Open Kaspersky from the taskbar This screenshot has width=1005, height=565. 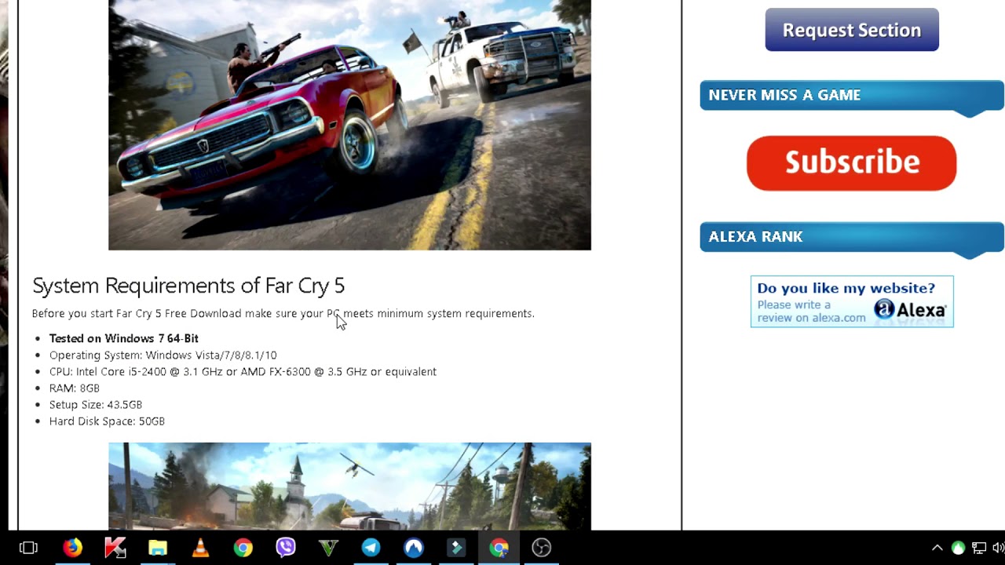click(115, 548)
